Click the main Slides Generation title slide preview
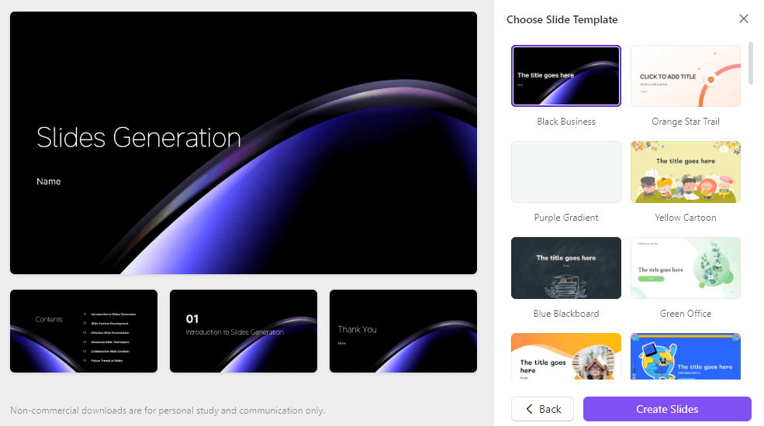This screenshot has width=764, height=426. point(244,143)
